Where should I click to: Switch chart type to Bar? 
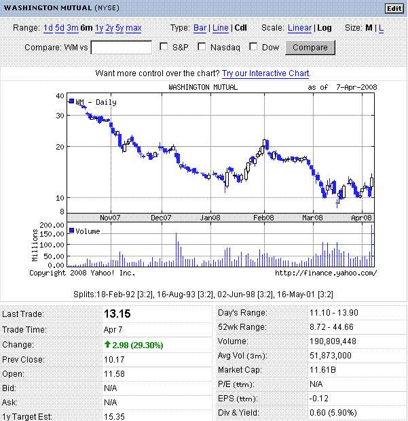200,28
